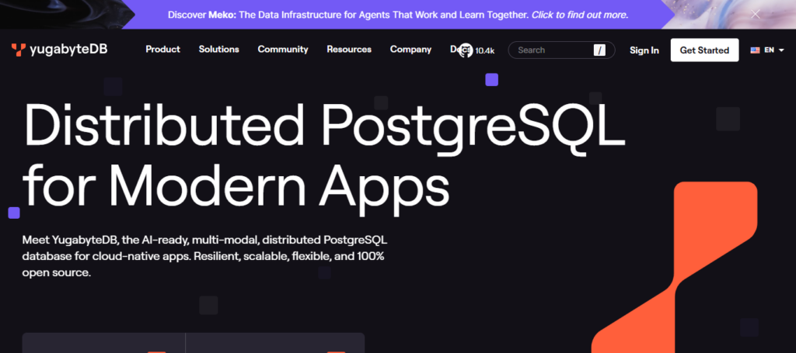The image size is (796, 353).
Task: Open the Community menu
Action: [x=283, y=50]
